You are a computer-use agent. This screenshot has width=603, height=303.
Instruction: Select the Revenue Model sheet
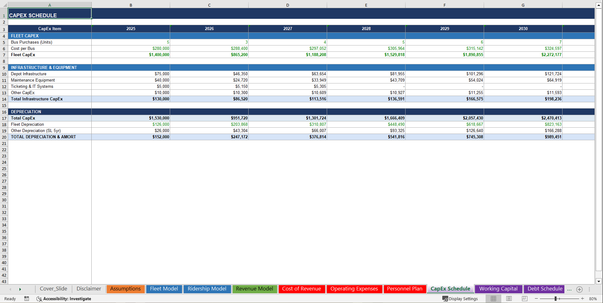255,289
